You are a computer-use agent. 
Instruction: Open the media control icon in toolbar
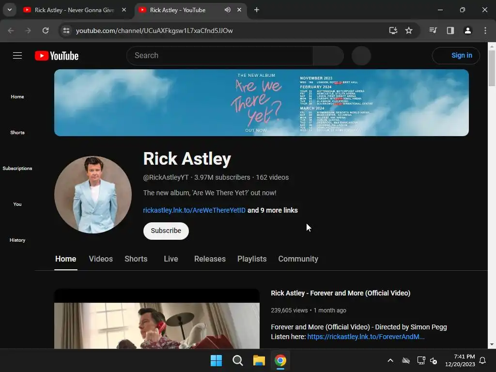pyautogui.click(x=433, y=31)
